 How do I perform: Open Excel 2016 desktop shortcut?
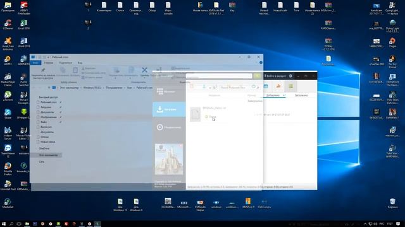click(24, 25)
